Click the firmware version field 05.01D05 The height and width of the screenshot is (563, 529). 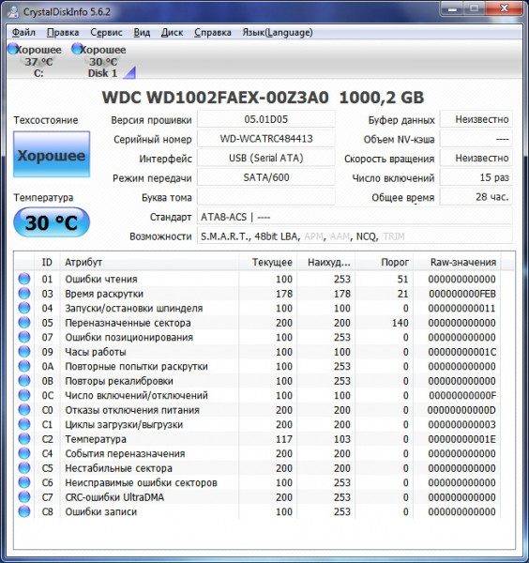[x=266, y=119]
